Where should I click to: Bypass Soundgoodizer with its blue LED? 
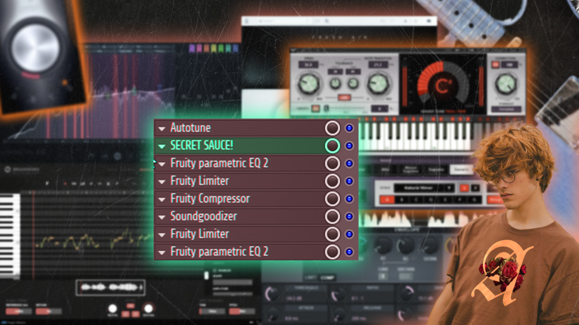[x=349, y=216]
